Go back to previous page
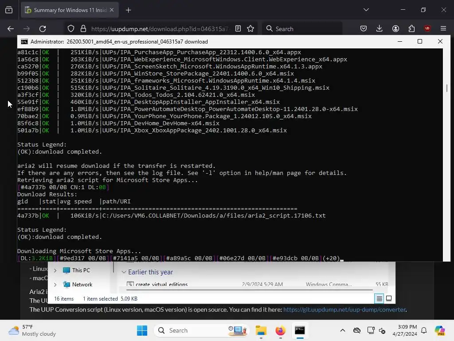454x341 pixels. coord(11,29)
